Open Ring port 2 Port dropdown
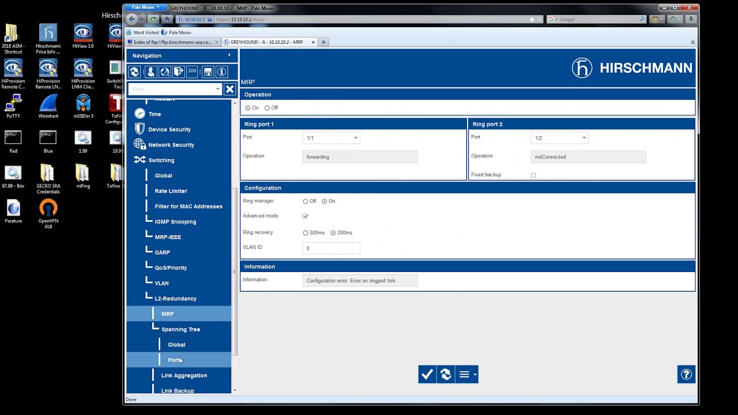 pyautogui.click(x=559, y=138)
